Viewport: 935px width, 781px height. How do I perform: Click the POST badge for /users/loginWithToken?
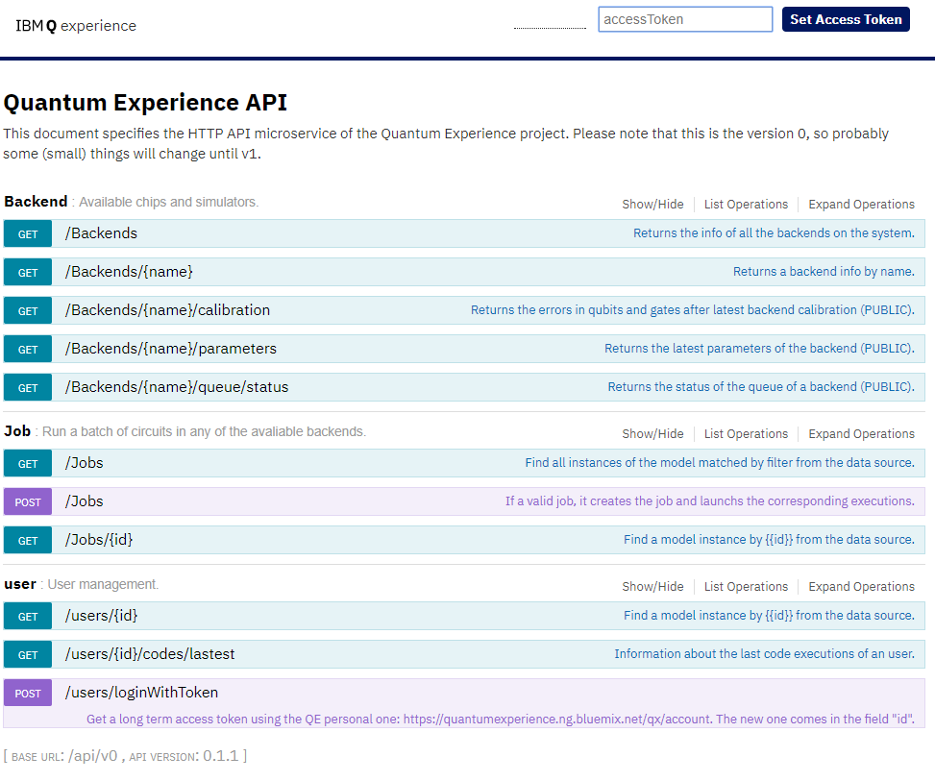pos(28,693)
